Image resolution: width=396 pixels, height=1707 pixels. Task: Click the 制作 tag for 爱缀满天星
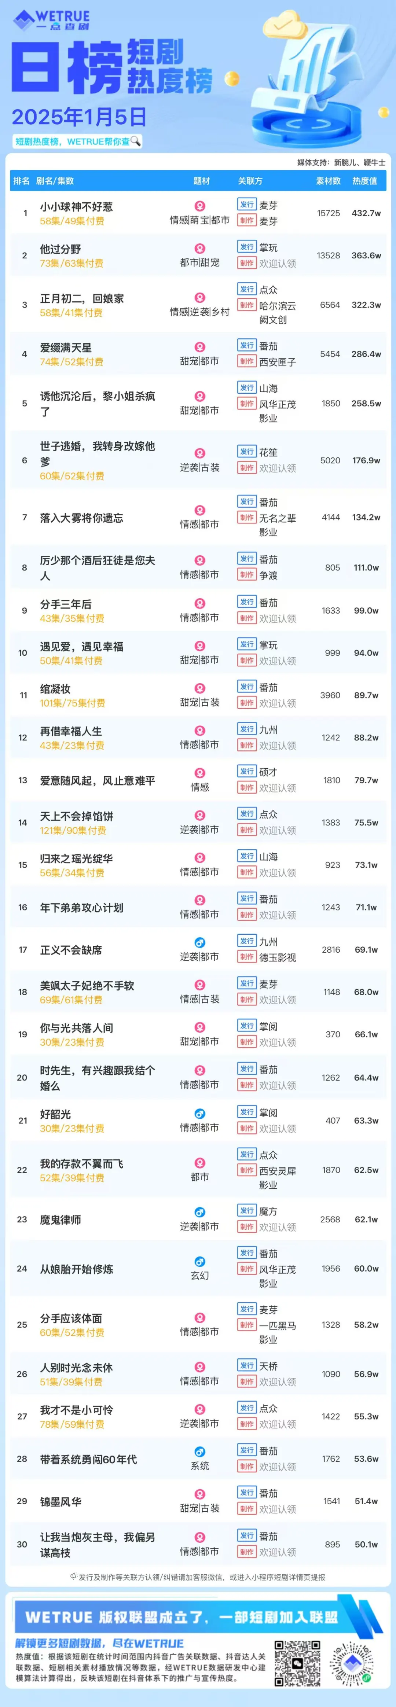(x=247, y=362)
